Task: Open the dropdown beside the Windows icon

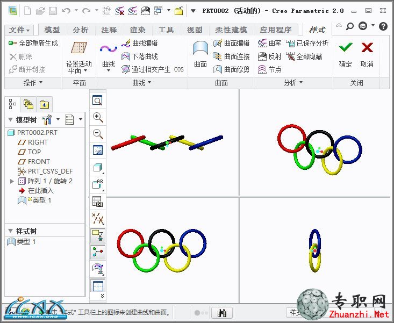Action: coord(169,11)
